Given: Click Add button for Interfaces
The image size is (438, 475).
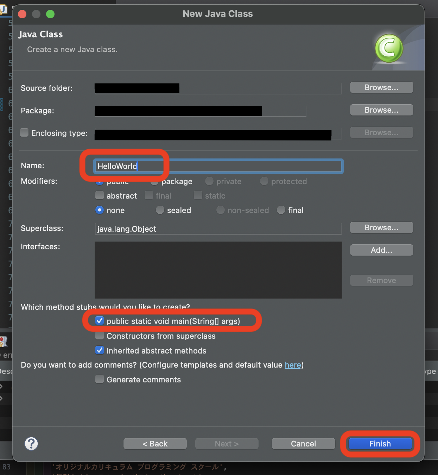Looking at the screenshot, I should (381, 250).
